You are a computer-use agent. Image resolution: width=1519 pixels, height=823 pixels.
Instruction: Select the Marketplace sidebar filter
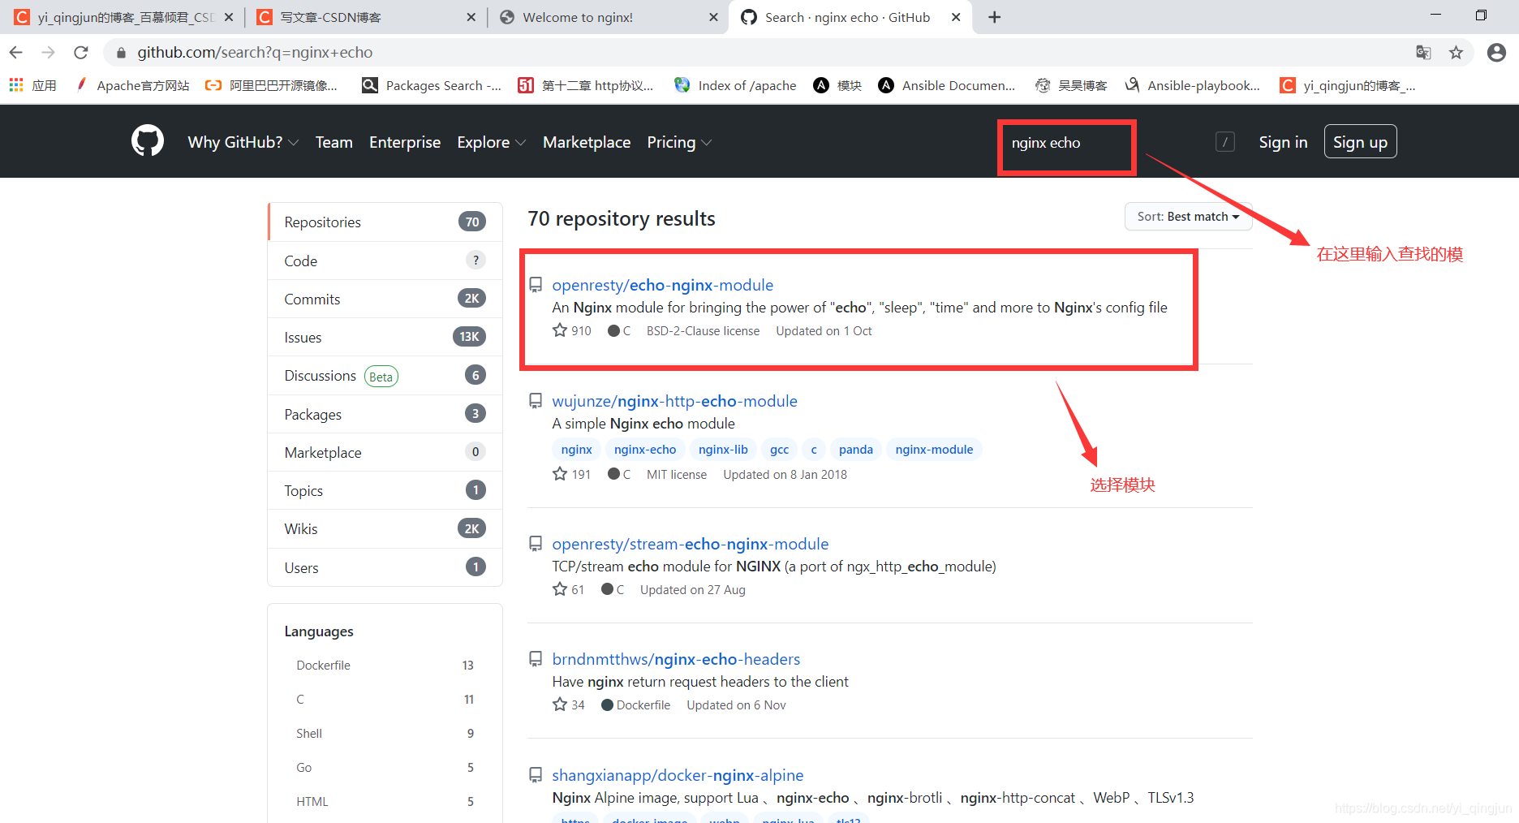pyautogui.click(x=385, y=452)
